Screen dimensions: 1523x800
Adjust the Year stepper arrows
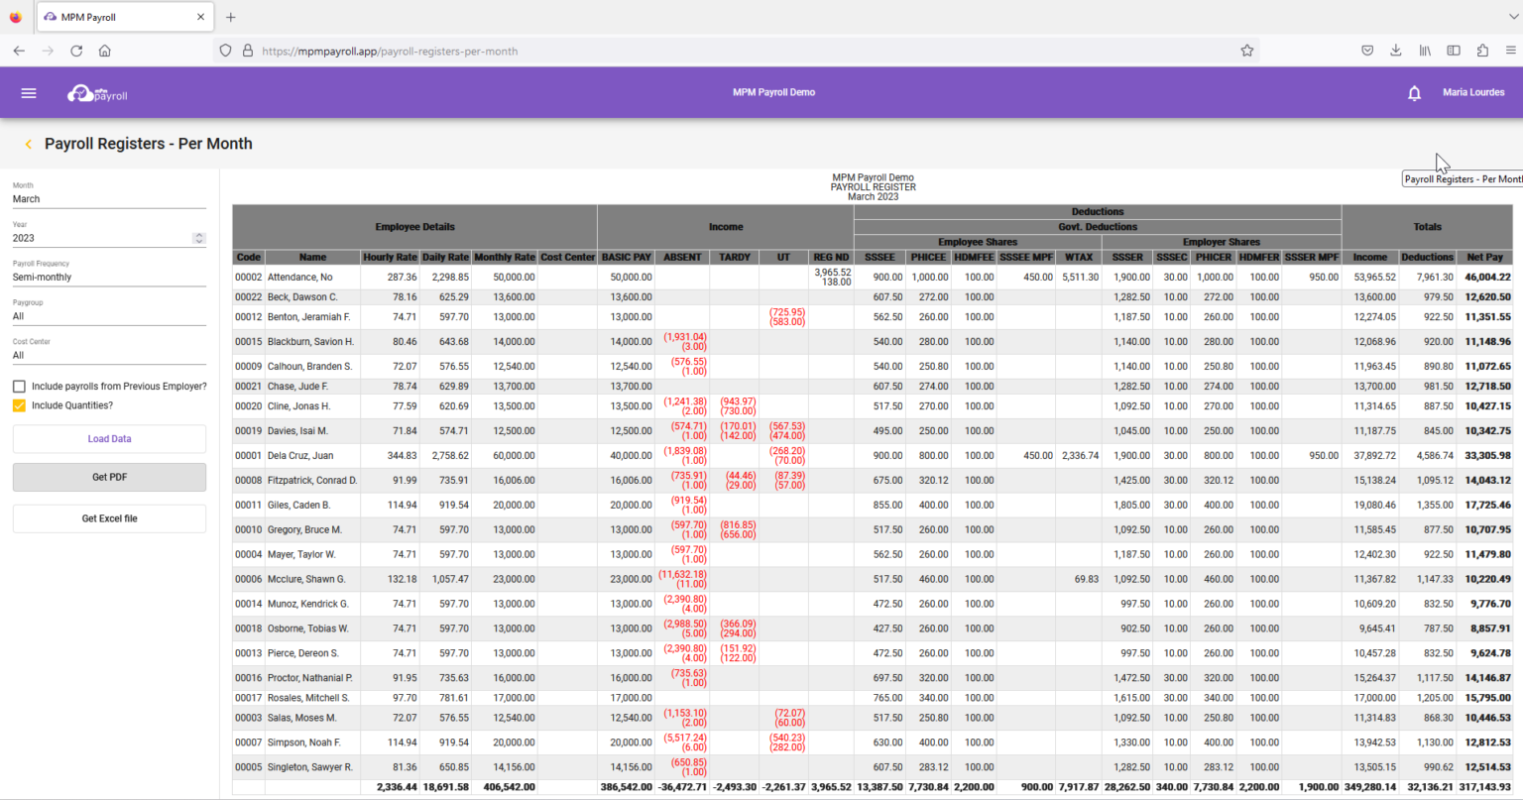pos(199,238)
